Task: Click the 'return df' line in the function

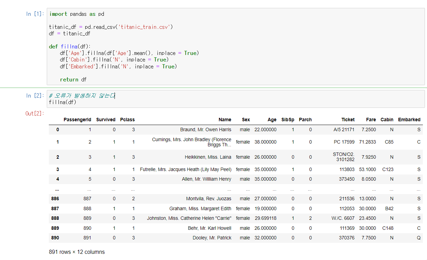Action: click(x=73, y=80)
